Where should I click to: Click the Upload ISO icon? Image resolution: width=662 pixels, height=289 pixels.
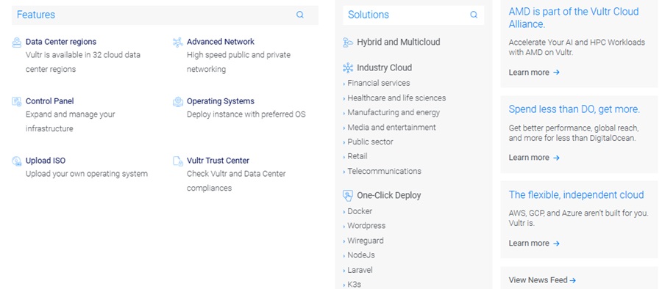coord(16,161)
